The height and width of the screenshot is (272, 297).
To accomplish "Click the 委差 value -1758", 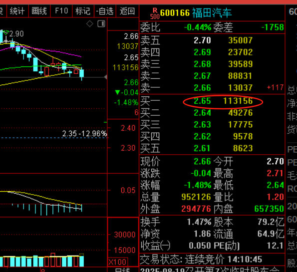I will [273, 27].
